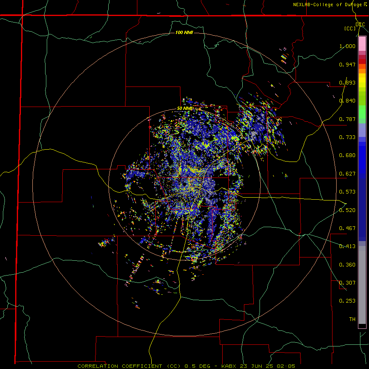Image resolution: width=369 pixels, height=369 pixels.
Task: Click the 0.307 scale value
Action: pyautogui.click(x=347, y=283)
